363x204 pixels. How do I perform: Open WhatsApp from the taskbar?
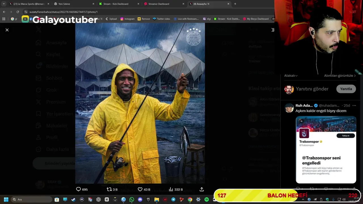pos(132,199)
